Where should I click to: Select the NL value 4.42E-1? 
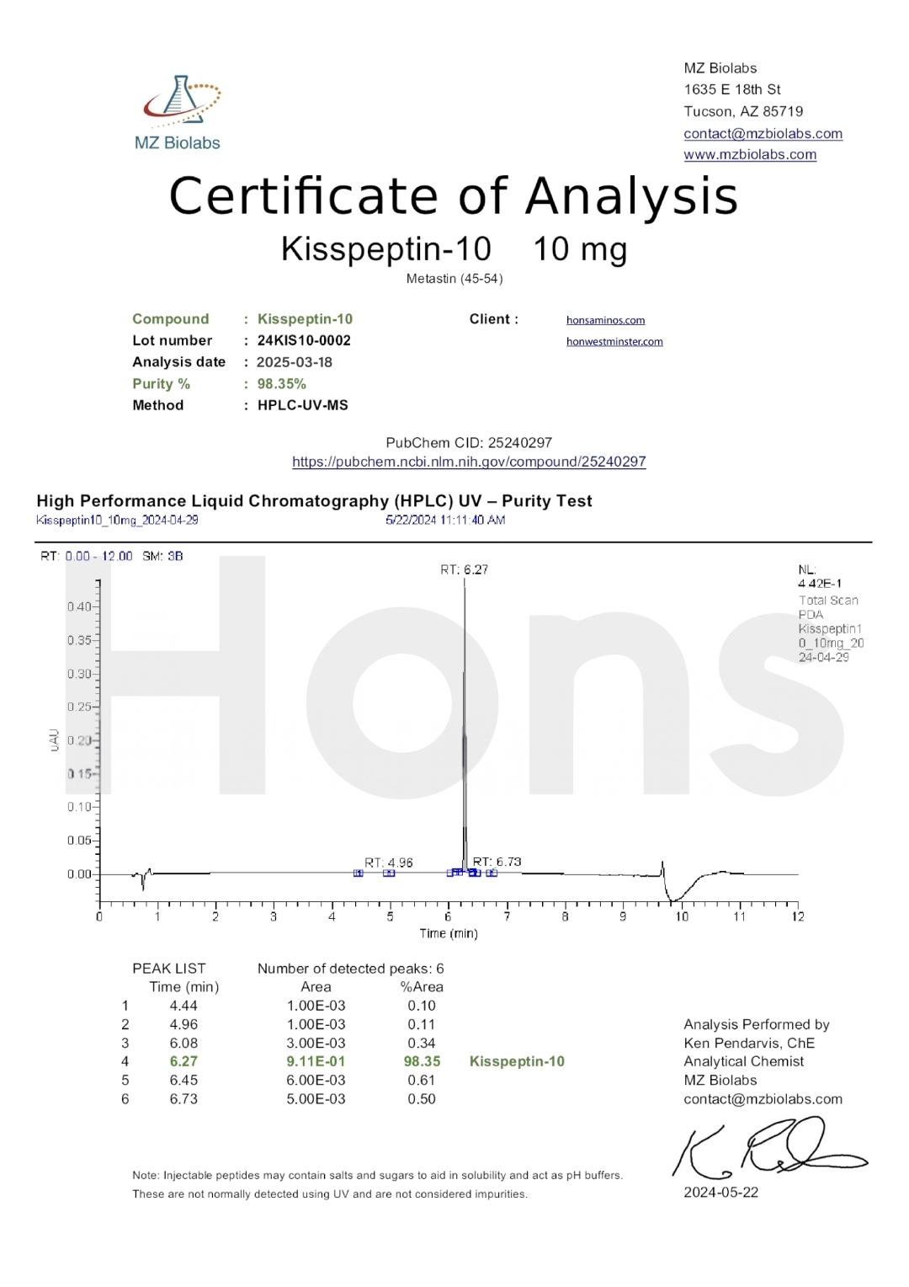click(x=820, y=583)
